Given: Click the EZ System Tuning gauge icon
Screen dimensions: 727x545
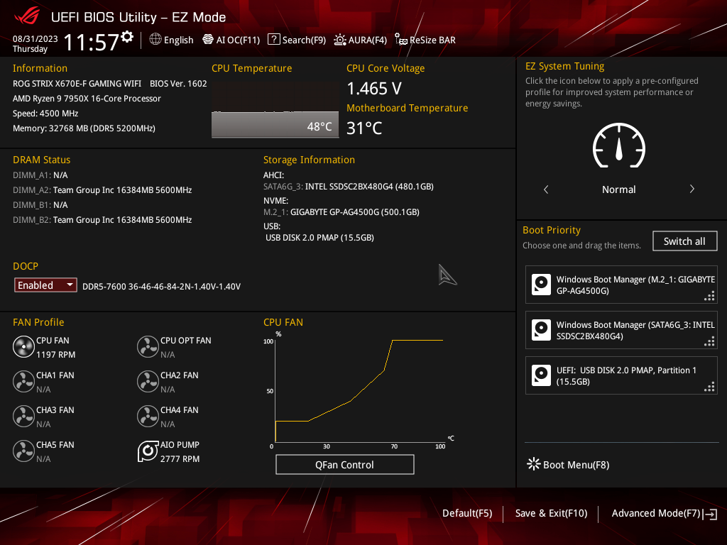Looking at the screenshot, I should point(619,145).
